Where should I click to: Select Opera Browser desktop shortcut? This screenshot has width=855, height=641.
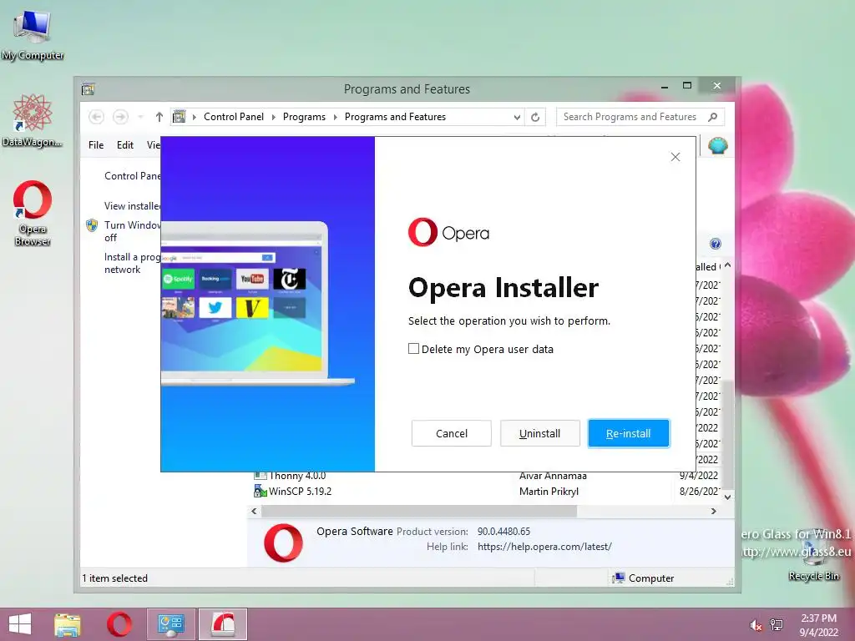click(33, 213)
